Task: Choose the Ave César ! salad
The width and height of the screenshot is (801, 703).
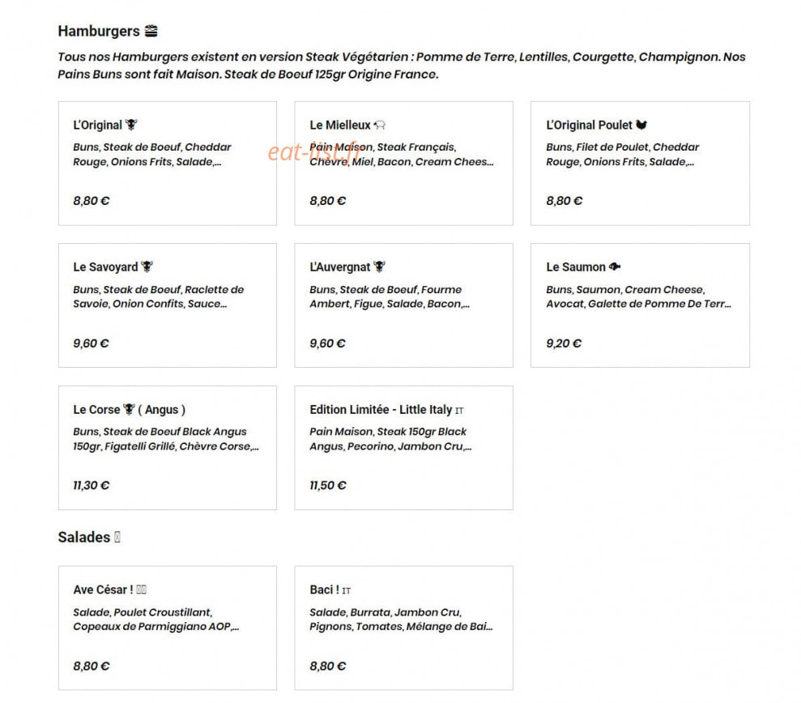Action: coord(168,628)
